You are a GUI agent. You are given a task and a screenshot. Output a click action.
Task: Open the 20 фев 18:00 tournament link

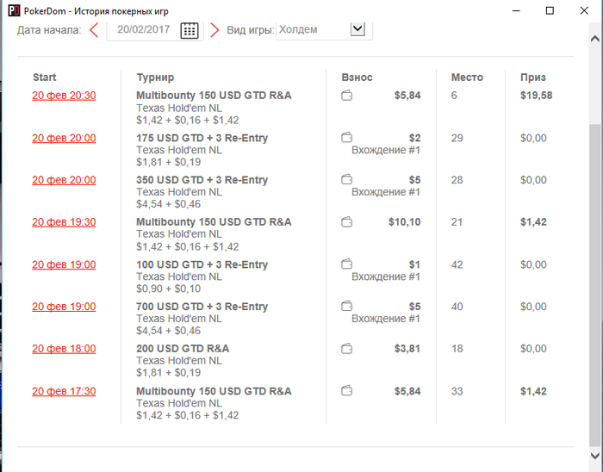point(64,349)
